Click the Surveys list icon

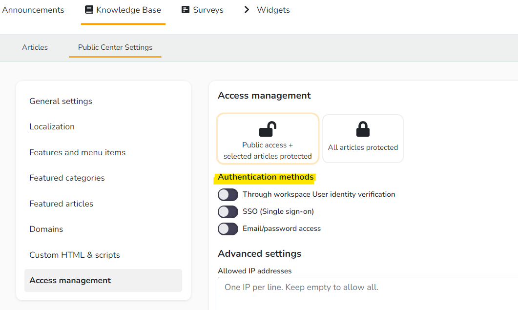click(186, 10)
